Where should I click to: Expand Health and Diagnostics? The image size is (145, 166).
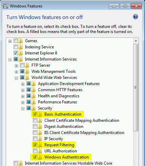click(x=23, y=96)
